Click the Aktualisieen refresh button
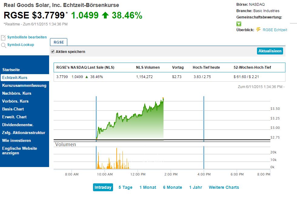The image size is (297, 200). tap(270, 51)
